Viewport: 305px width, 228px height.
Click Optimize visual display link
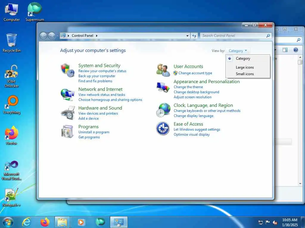(x=192, y=134)
